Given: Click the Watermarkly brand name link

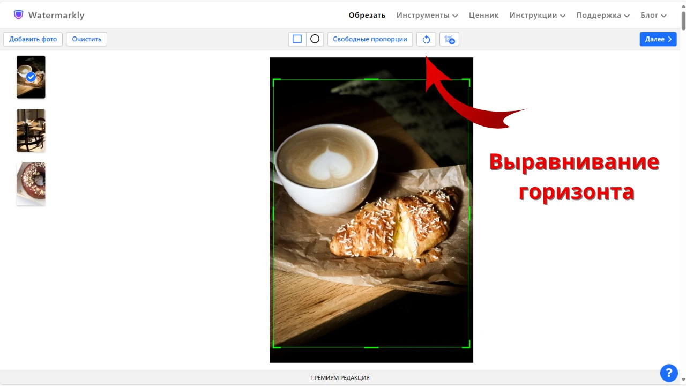Looking at the screenshot, I should pyautogui.click(x=56, y=15).
